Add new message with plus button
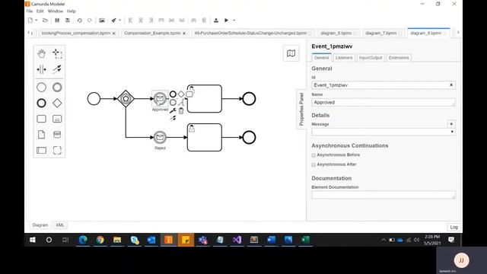 451,124
